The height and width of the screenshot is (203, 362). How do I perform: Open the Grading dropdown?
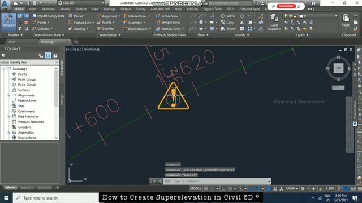(79, 29)
